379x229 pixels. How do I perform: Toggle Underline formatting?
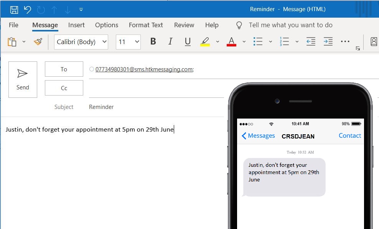click(188, 41)
